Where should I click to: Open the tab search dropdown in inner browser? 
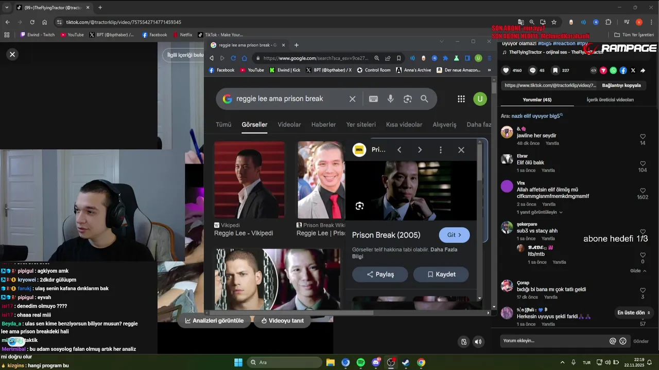441,41
